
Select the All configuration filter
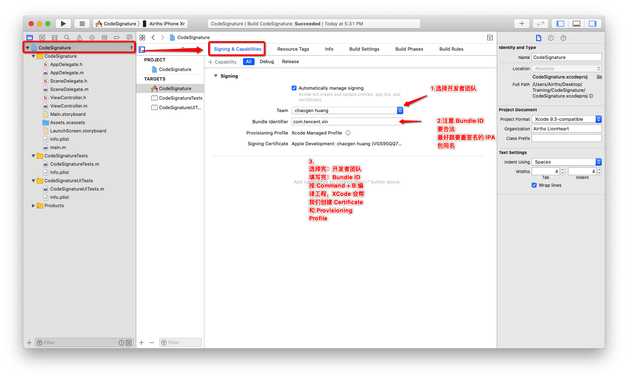coord(249,61)
